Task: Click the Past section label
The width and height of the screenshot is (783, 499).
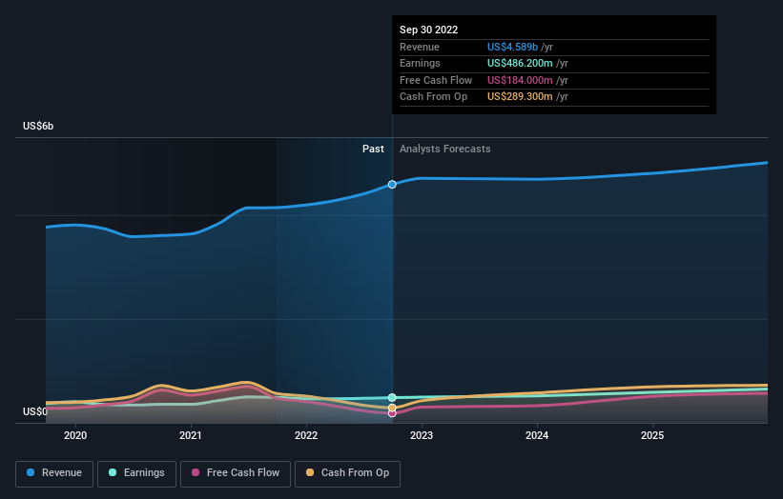Action: [373, 150]
